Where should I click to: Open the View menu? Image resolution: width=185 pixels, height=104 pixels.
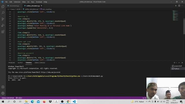[24, 2]
